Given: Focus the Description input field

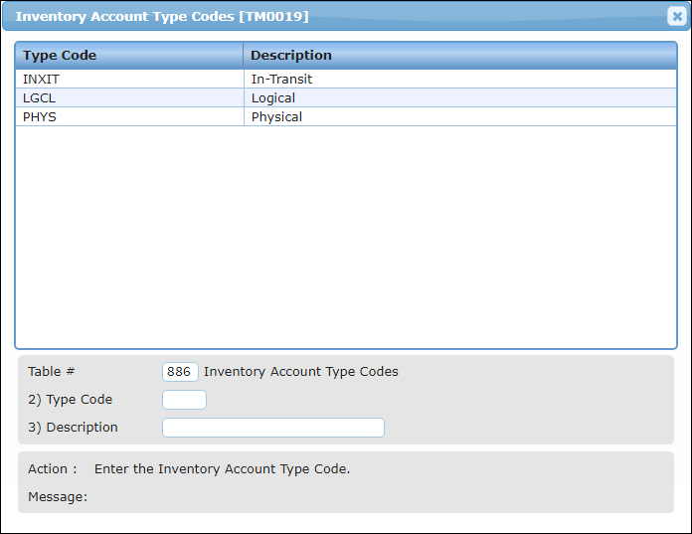Looking at the screenshot, I should (273, 428).
